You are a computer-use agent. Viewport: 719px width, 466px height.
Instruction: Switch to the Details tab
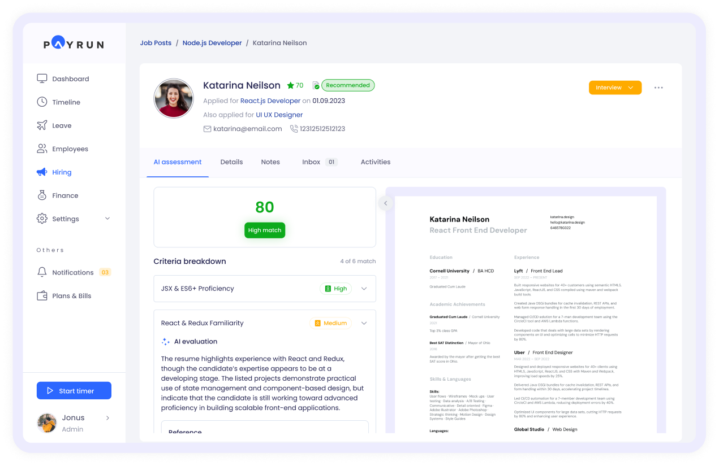[231, 162]
